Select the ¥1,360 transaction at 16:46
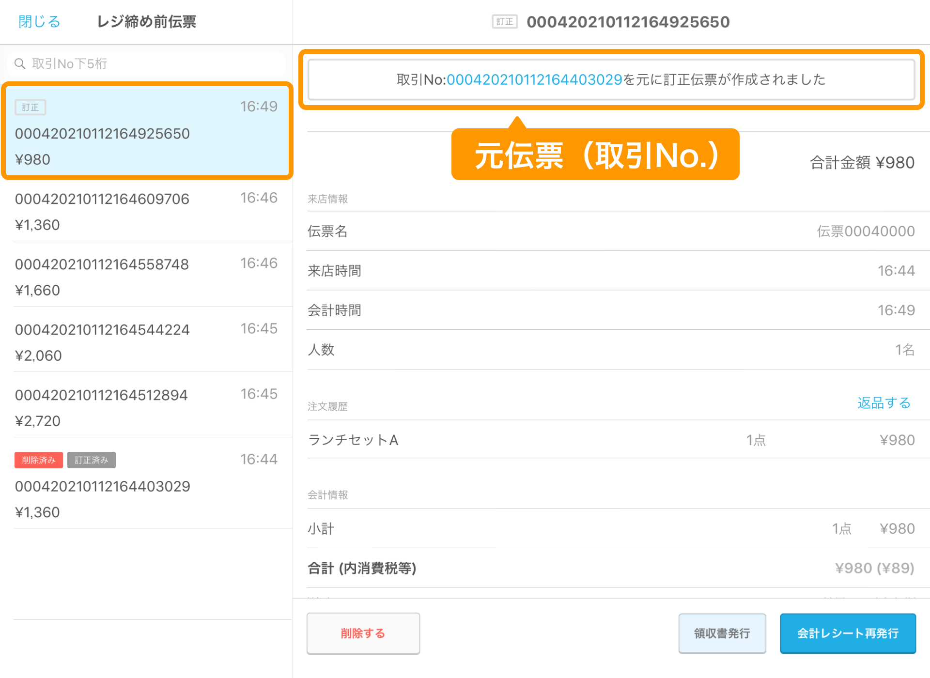Screen dimensions: 930x678 pos(145,211)
